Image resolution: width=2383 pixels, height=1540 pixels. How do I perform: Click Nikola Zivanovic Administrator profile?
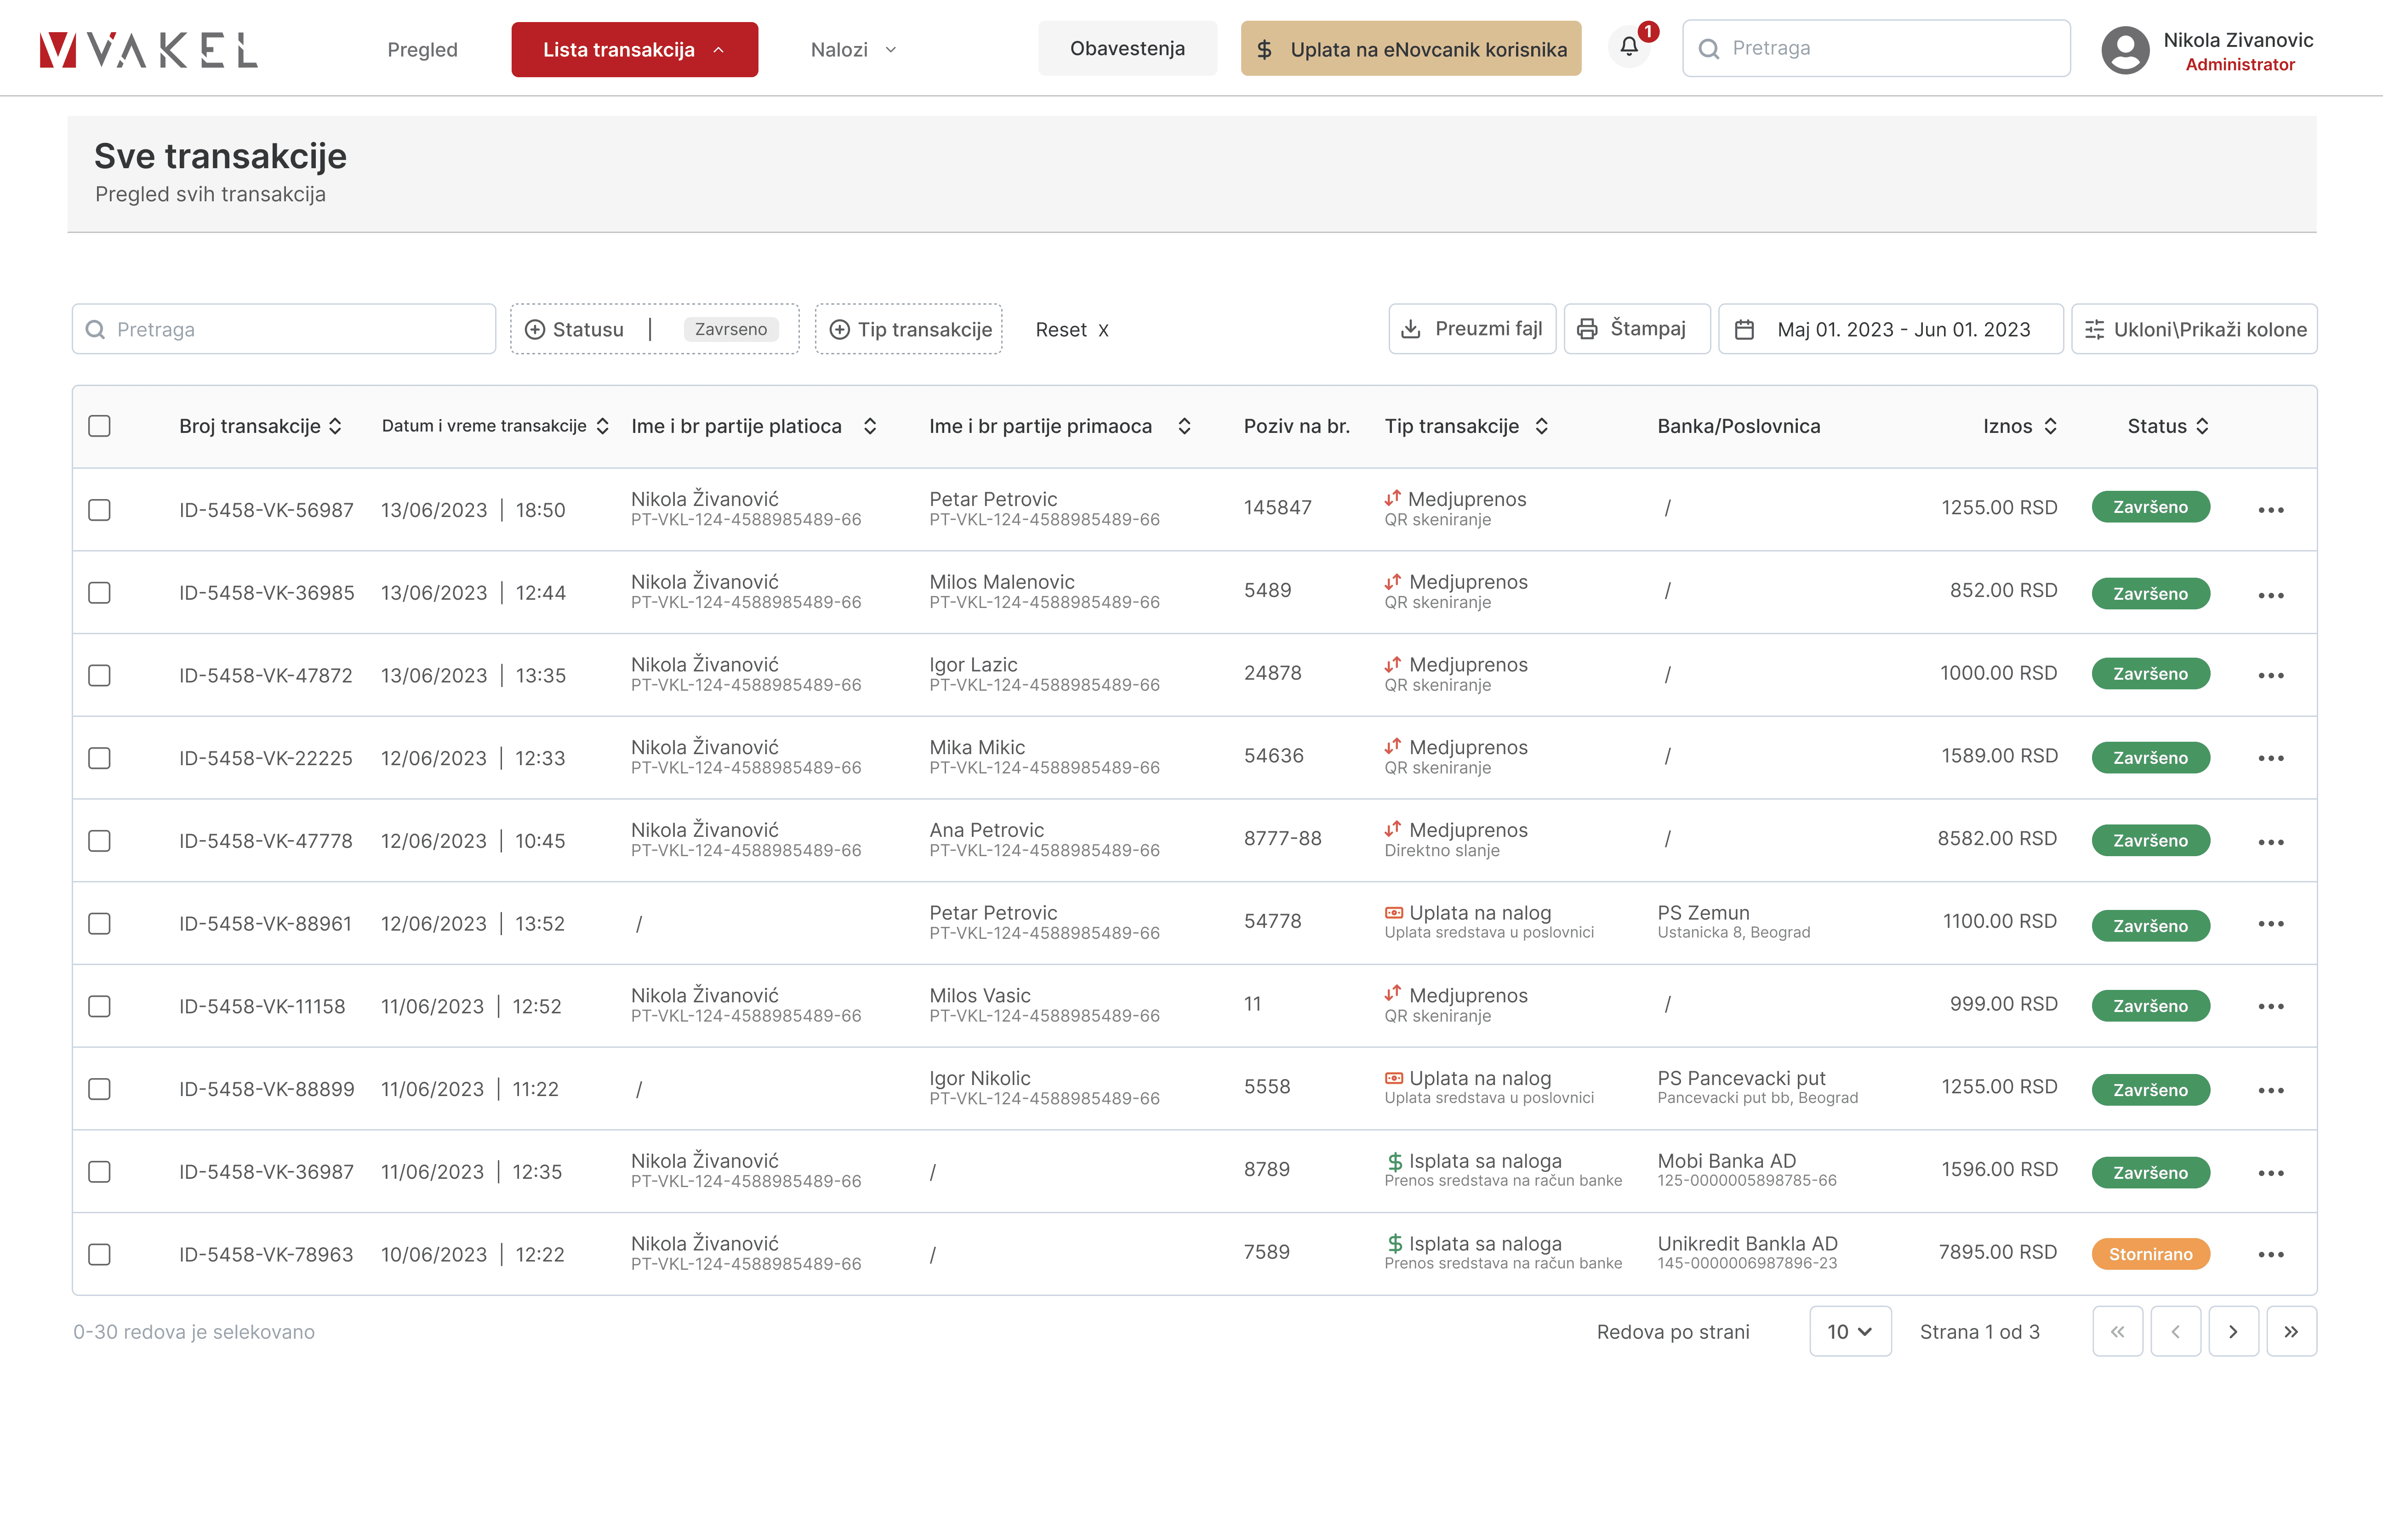click(x=2208, y=50)
